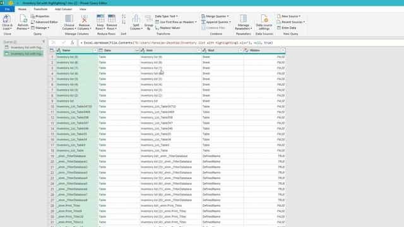Click the table corner menu icon
The width and height of the screenshot is (404, 227).
coord(52,50)
